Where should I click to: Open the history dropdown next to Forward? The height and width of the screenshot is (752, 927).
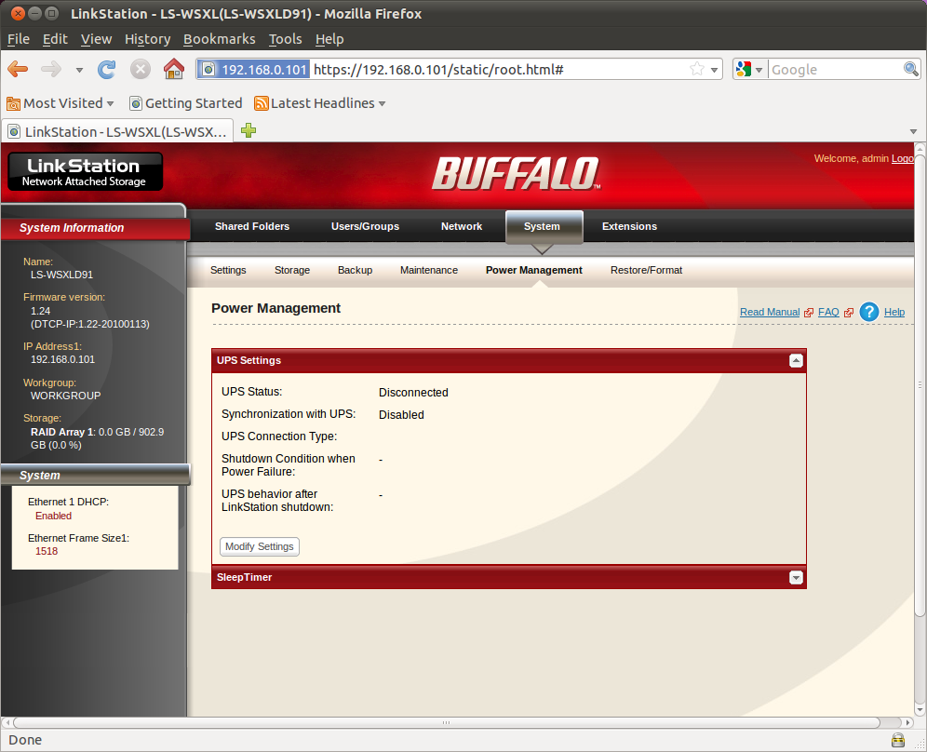79,70
